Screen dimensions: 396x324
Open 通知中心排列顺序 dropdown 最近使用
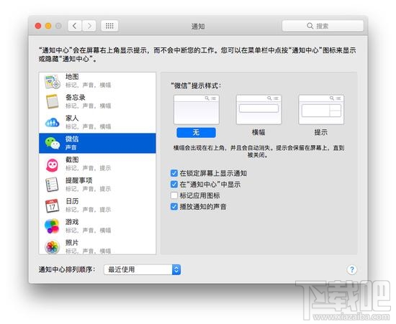142,269
